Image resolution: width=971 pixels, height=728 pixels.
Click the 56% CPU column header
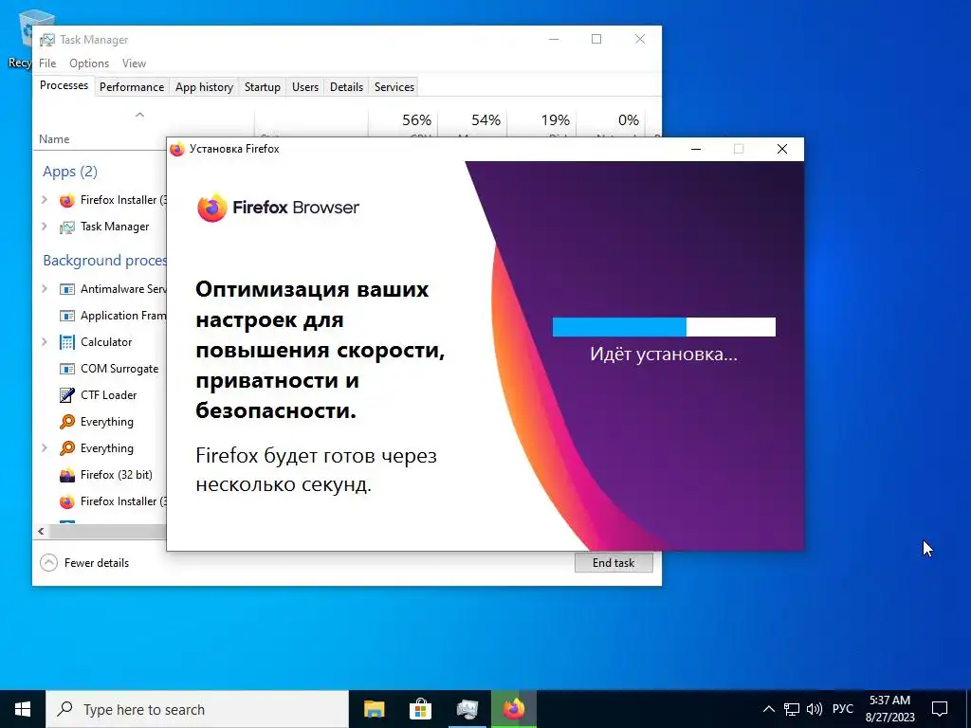click(x=403, y=126)
